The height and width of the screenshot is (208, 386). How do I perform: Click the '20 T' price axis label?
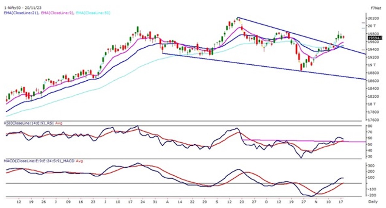point(372,26)
